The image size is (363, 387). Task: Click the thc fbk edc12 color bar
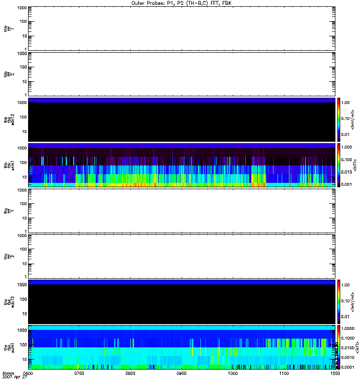coord(339,301)
